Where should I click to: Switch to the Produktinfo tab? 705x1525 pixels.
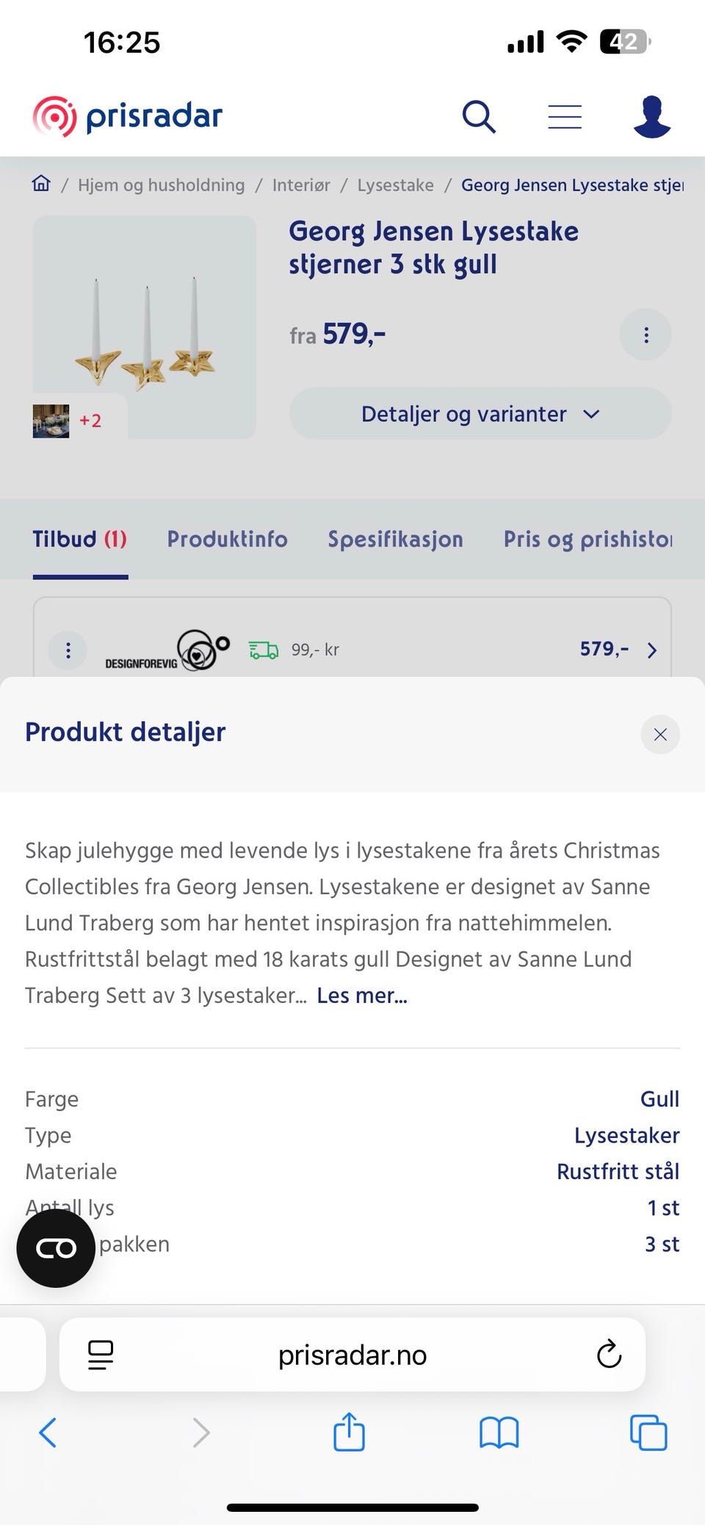pyautogui.click(x=227, y=540)
